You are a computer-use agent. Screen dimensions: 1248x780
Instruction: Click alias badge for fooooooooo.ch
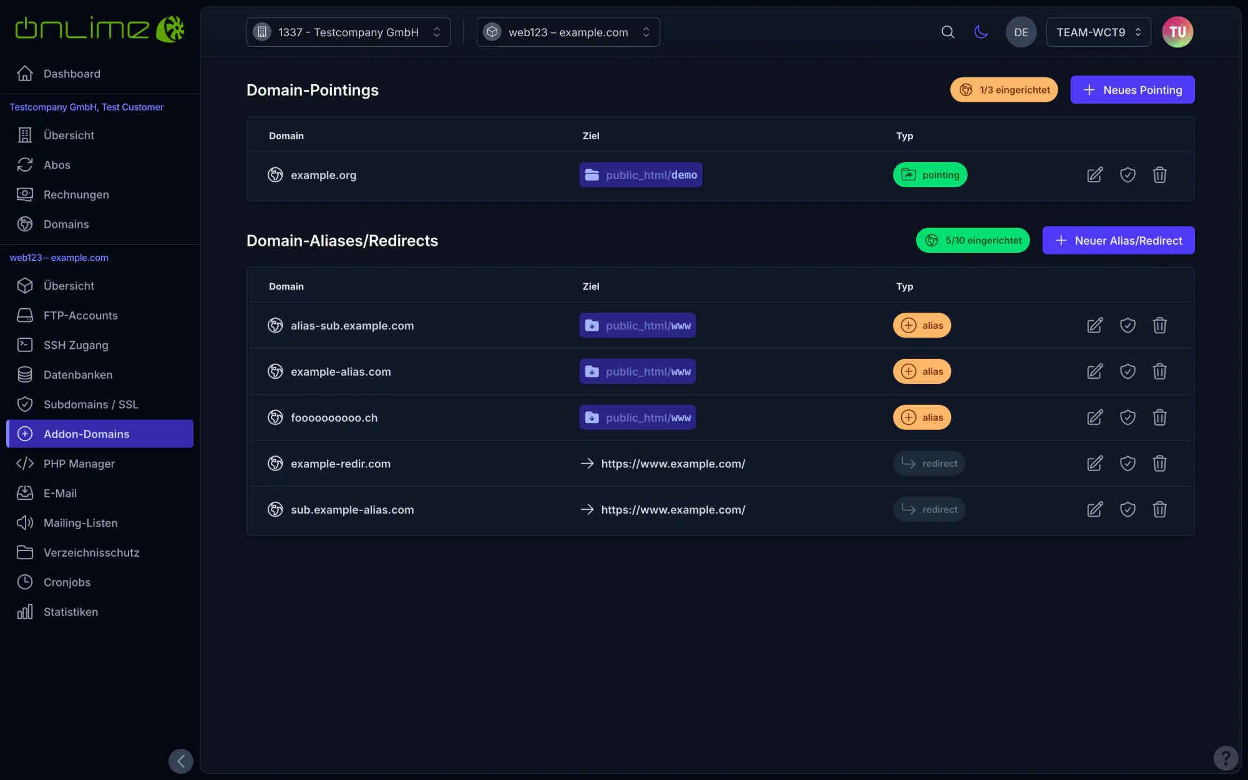pyautogui.click(x=922, y=417)
